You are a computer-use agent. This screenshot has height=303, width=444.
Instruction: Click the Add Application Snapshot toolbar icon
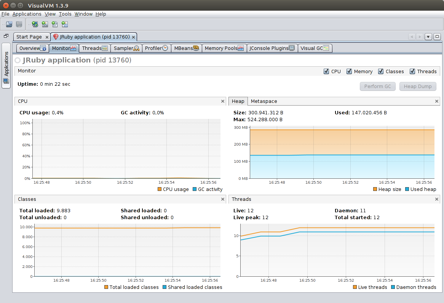(x=64, y=24)
